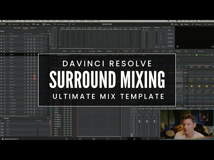Toggle the EQ automation enable

coord(141,51)
